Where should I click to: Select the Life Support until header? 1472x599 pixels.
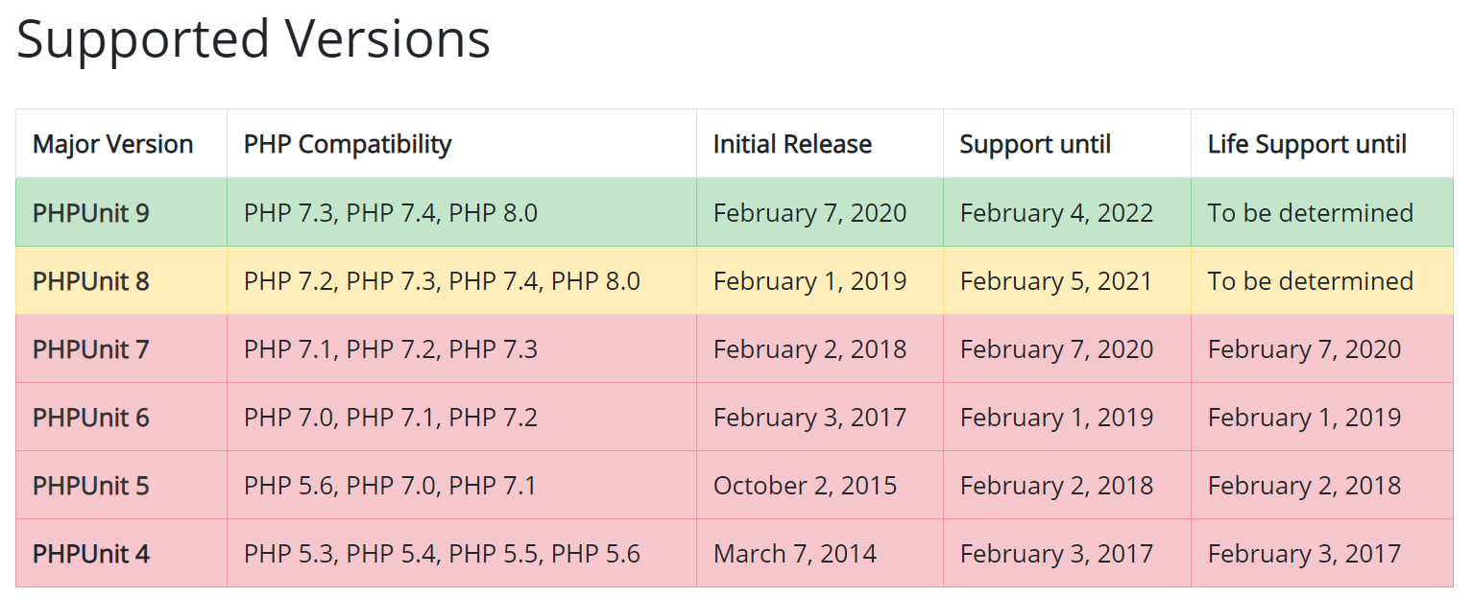[x=1307, y=145]
